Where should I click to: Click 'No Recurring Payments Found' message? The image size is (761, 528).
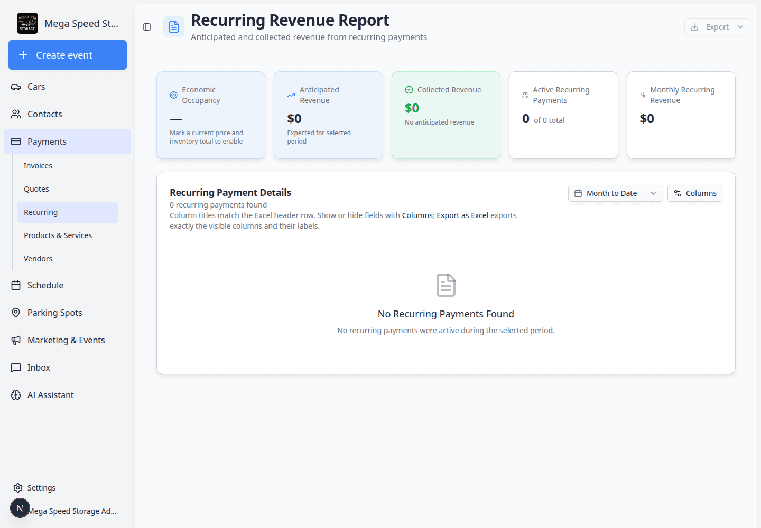[x=446, y=314]
